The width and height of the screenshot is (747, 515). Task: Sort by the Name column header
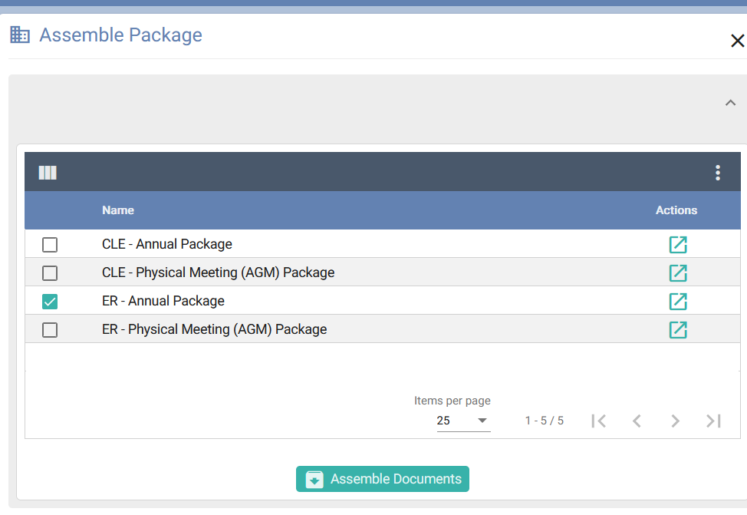(118, 210)
